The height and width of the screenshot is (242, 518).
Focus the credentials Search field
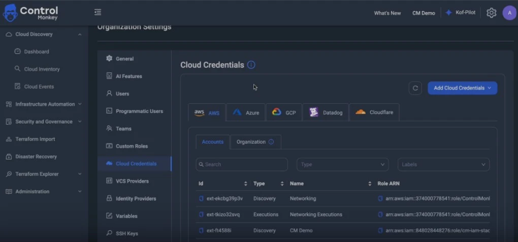coord(242,165)
